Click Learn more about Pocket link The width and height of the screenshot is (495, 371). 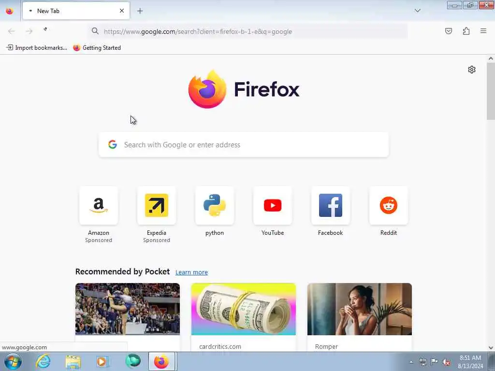191,272
